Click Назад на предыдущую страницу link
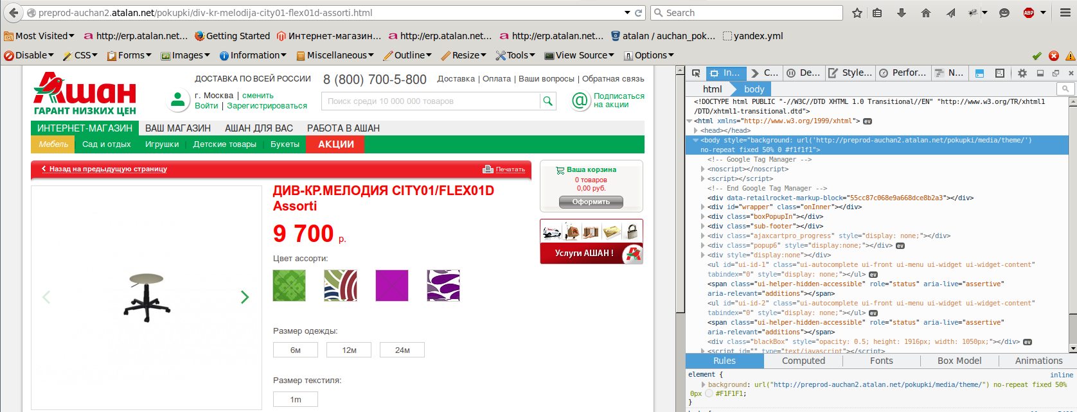Viewport: 1077px width, 412px height. pyautogui.click(x=108, y=169)
